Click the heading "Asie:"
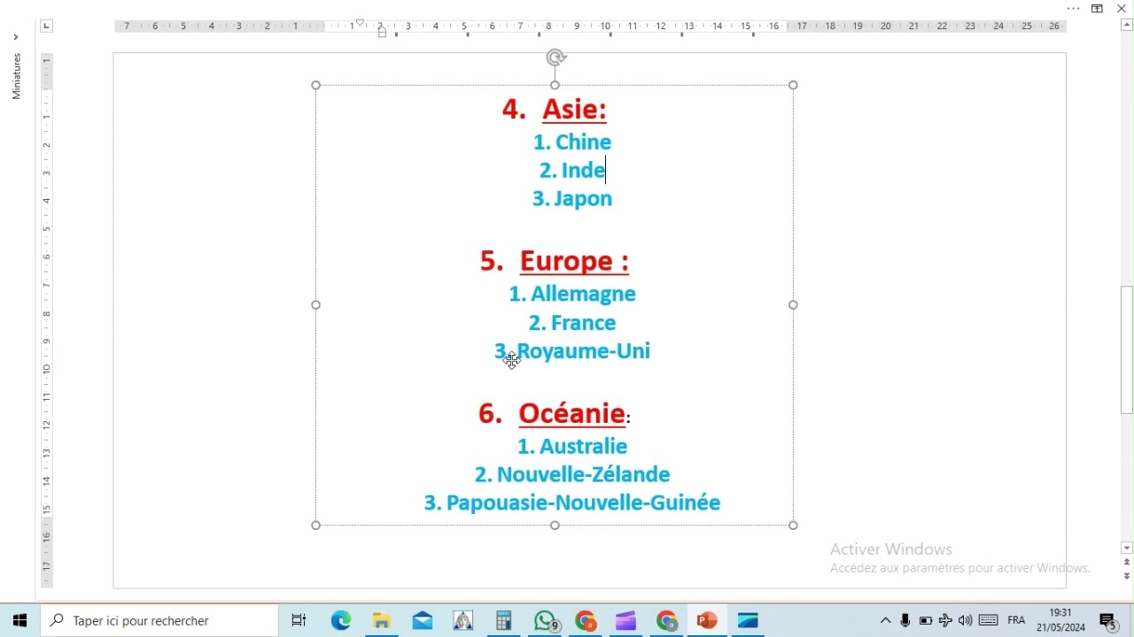This screenshot has height=637, width=1134. (x=574, y=110)
